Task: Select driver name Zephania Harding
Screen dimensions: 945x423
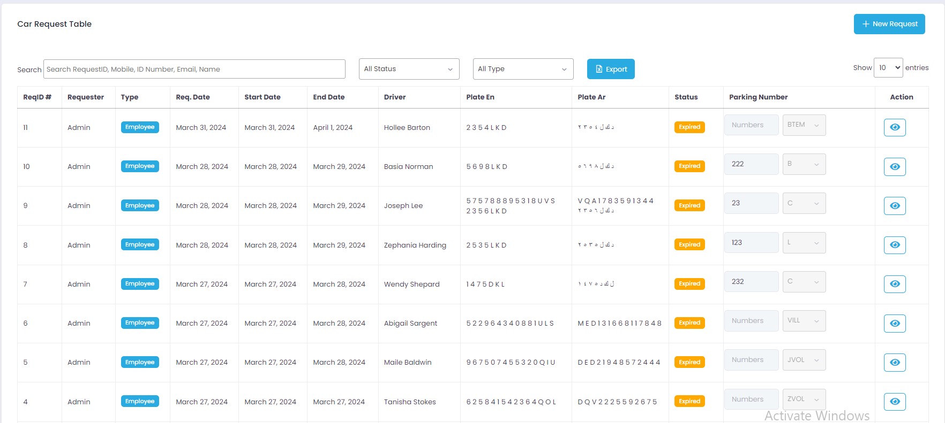Action: click(x=415, y=245)
